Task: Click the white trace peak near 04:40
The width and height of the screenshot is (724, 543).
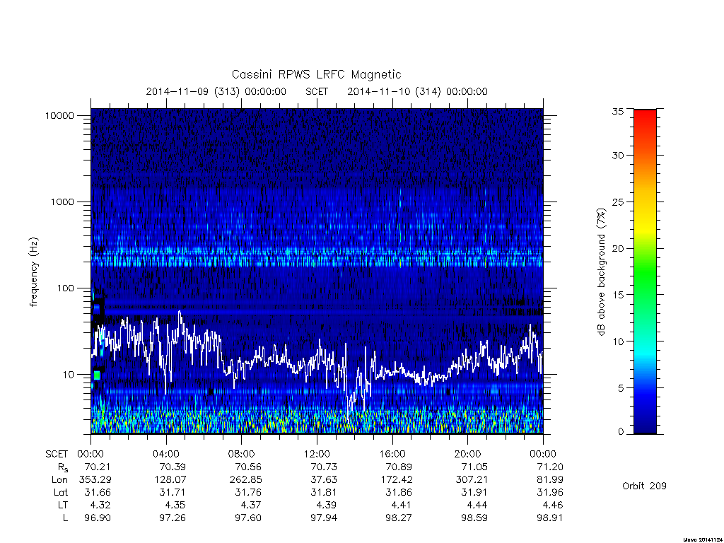Action: [x=180, y=313]
